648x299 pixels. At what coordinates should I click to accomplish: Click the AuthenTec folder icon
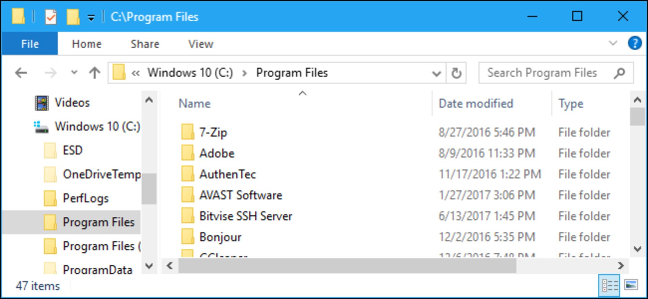coord(188,173)
